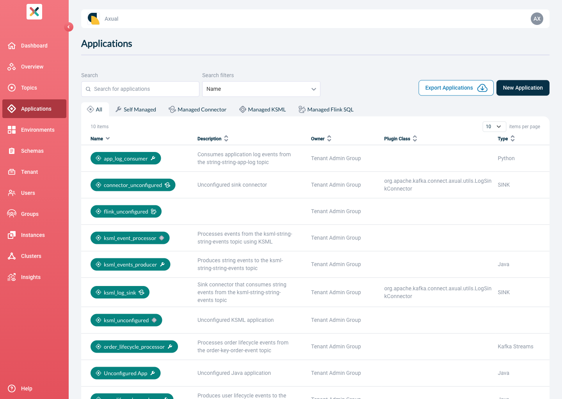The width and height of the screenshot is (562, 399).
Task: Open the Applications sidebar menu item
Action: tap(34, 109)
